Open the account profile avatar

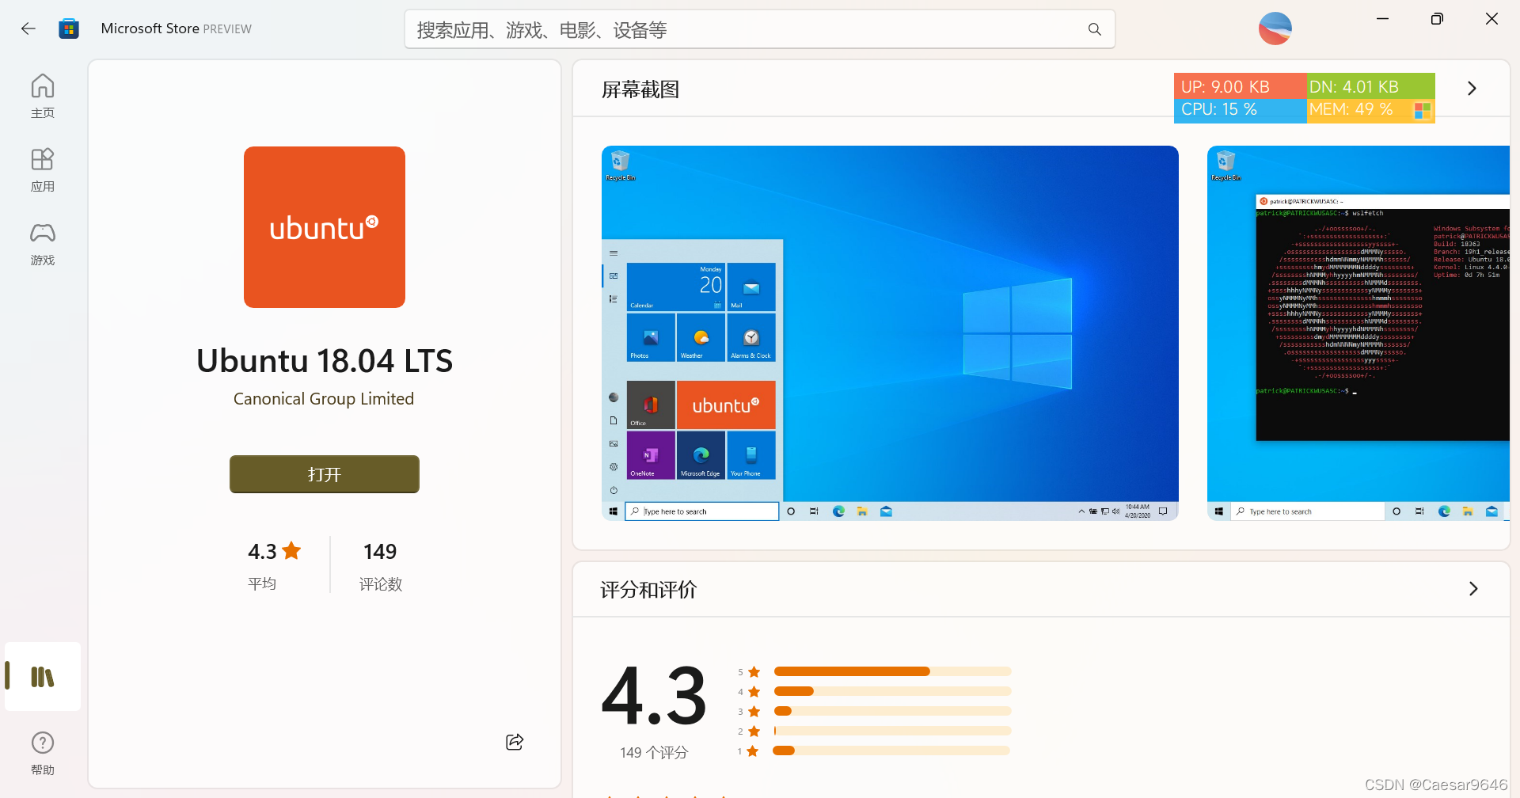1275,28
